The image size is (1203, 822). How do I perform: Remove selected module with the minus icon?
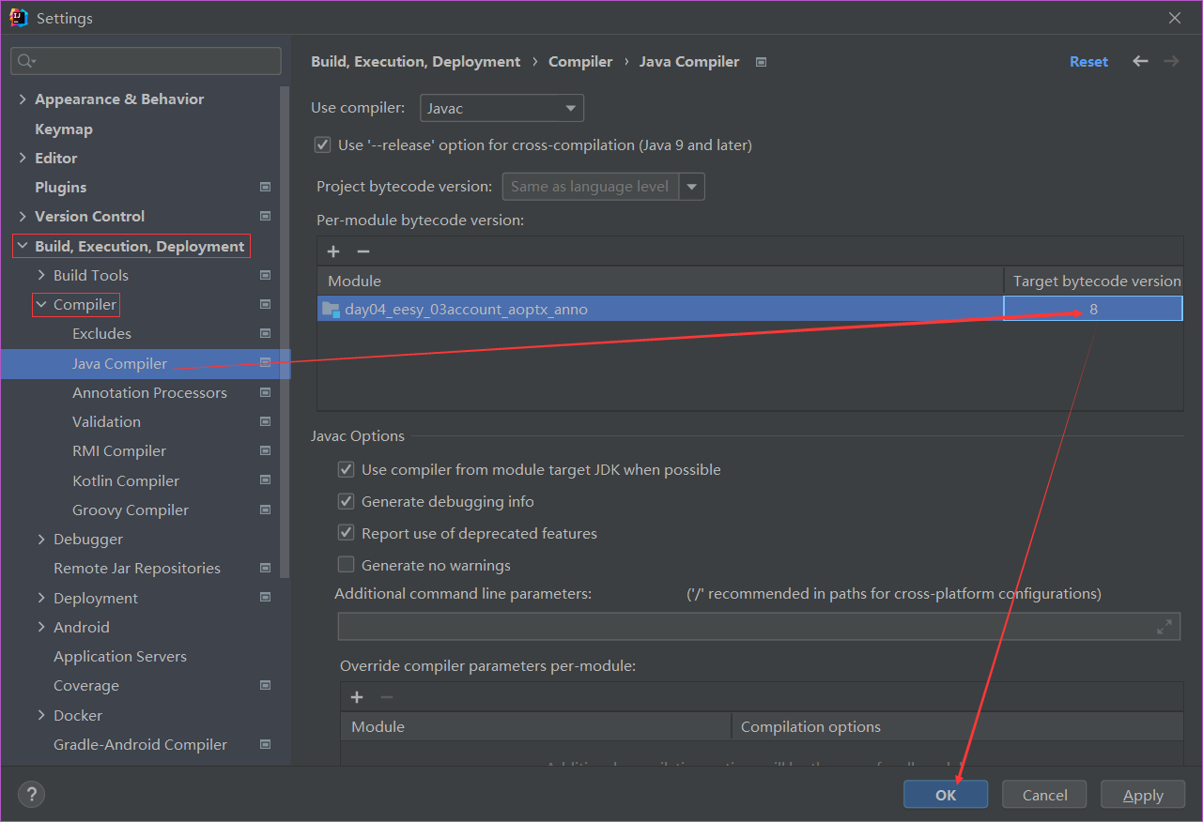pos(364,251)
